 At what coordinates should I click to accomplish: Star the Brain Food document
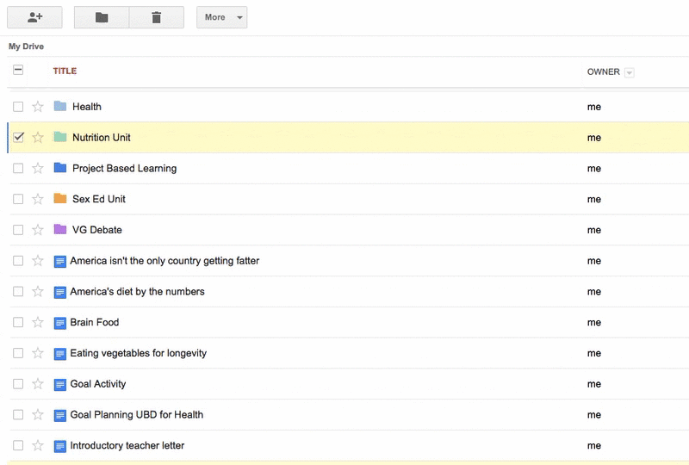tap(38, 322)
